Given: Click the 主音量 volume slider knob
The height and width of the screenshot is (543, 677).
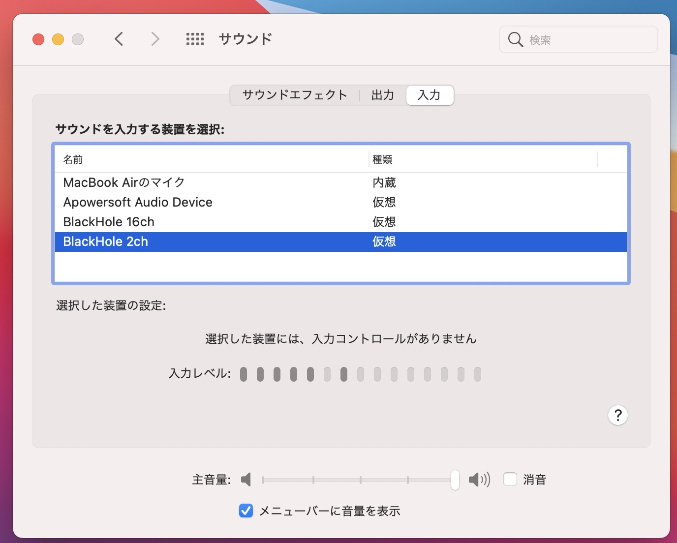Looking at the screenshot, I should point(455,480).
